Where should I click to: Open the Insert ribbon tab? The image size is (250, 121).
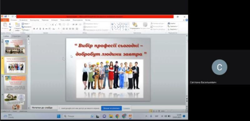pos(23,20)
